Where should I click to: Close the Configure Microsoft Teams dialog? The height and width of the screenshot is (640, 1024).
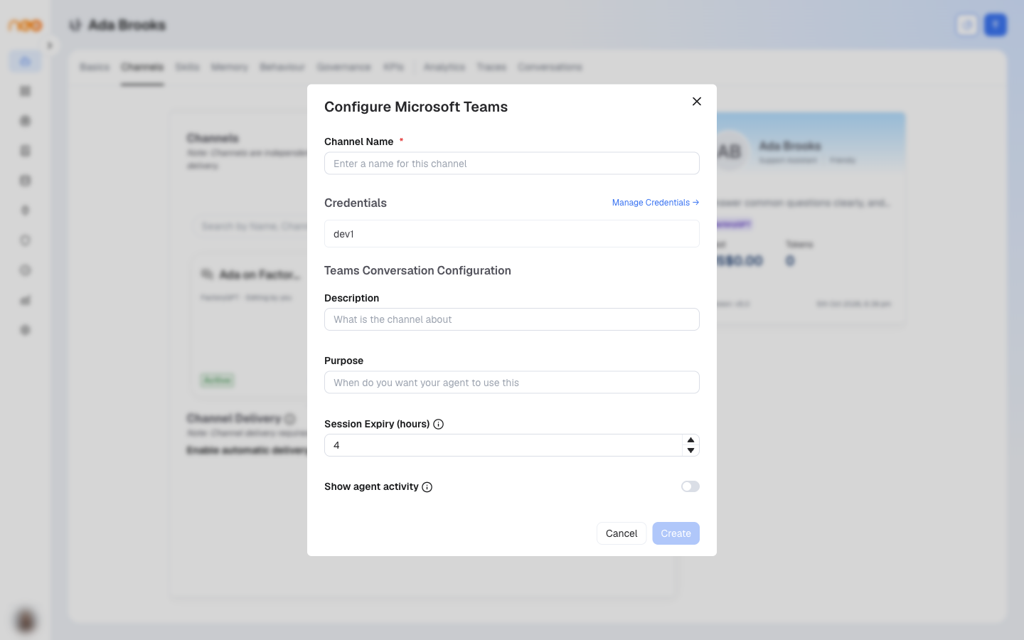697,102
